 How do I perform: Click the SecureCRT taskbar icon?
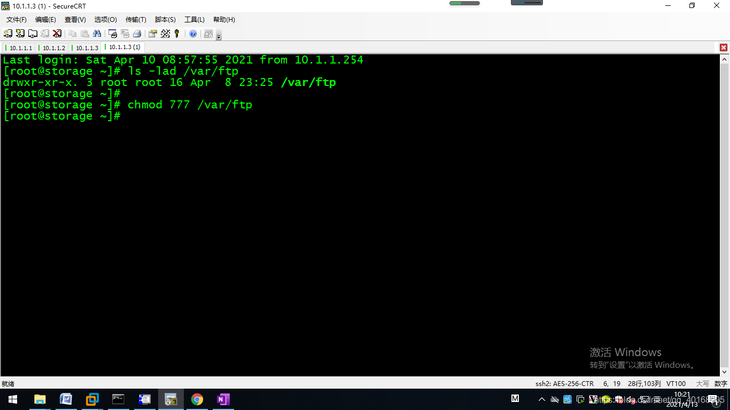171,399
